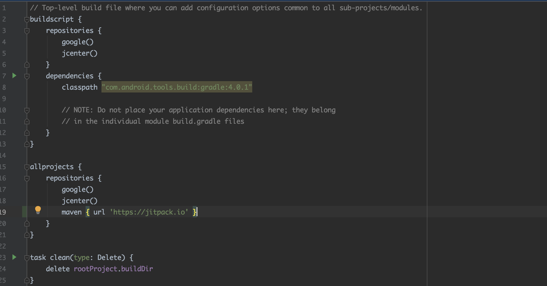Click 'classpath' keyword on line 8
547x286 pixels.
80,87
